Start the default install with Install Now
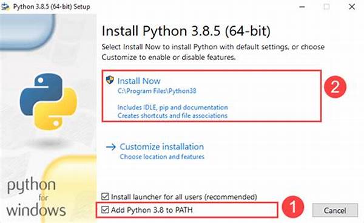 [139, 81]
